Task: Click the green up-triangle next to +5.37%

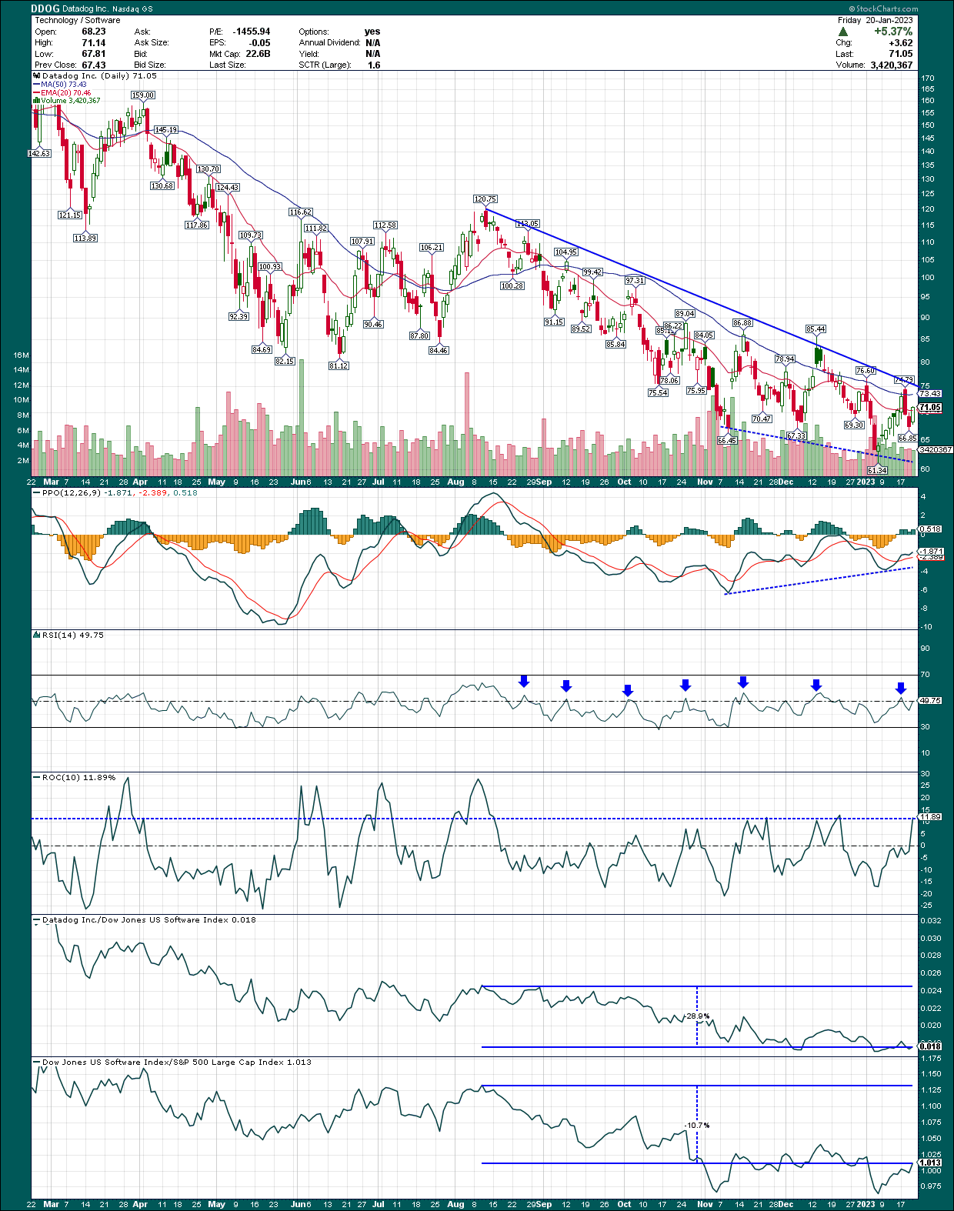Action: point(843,32)
